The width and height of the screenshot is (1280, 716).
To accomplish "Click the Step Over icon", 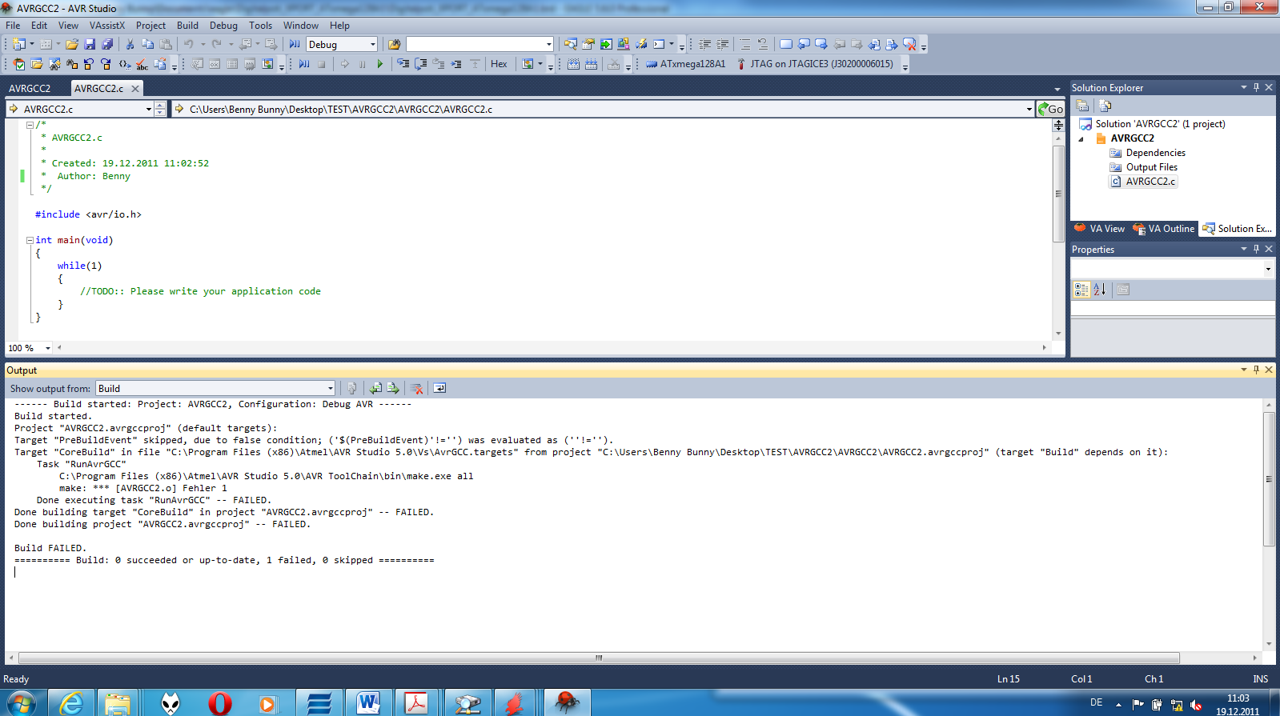I will coord(420,64).
